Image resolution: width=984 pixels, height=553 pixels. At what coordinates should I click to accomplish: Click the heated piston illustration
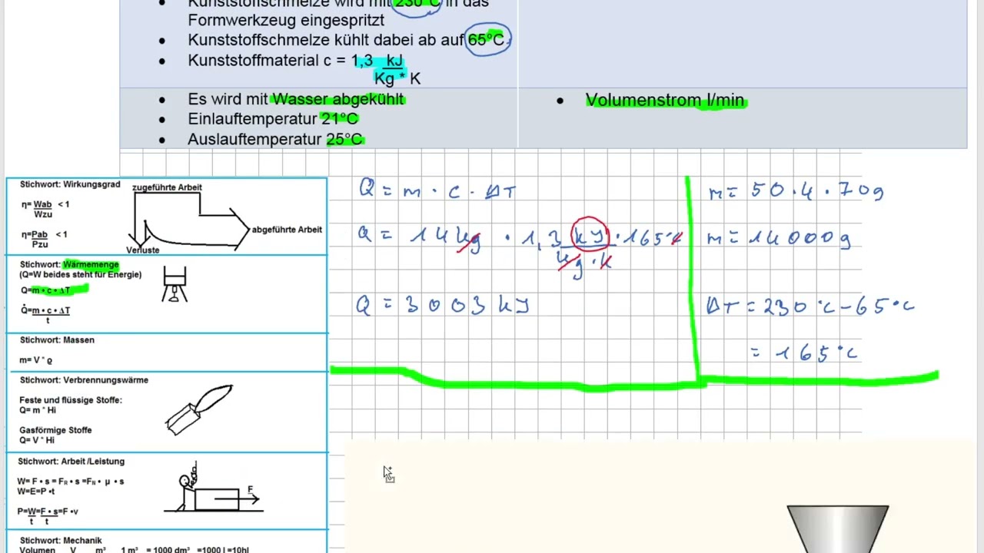click(x=175, y=283)
